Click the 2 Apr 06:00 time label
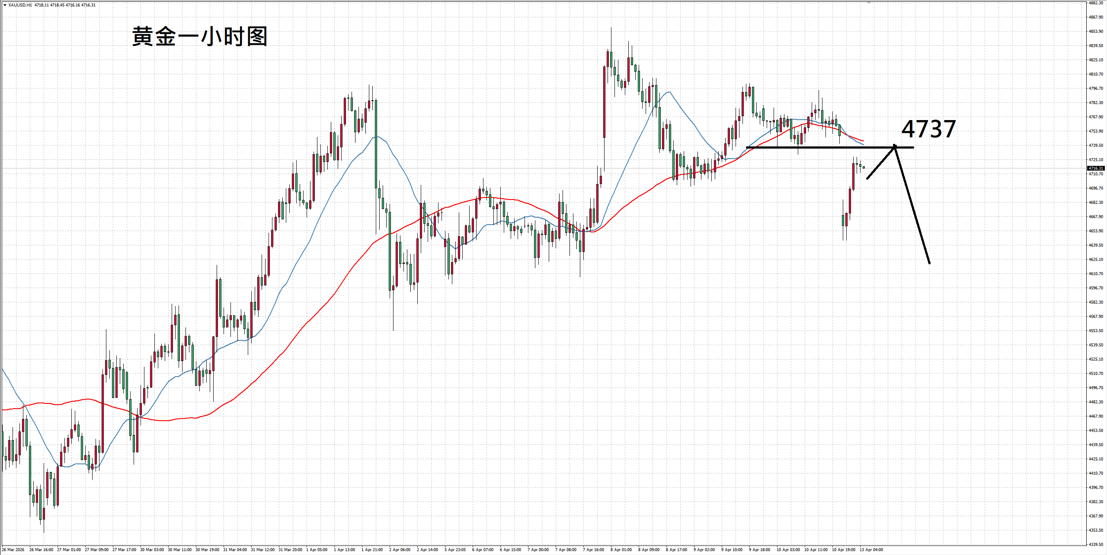 [x=400, y=550]
